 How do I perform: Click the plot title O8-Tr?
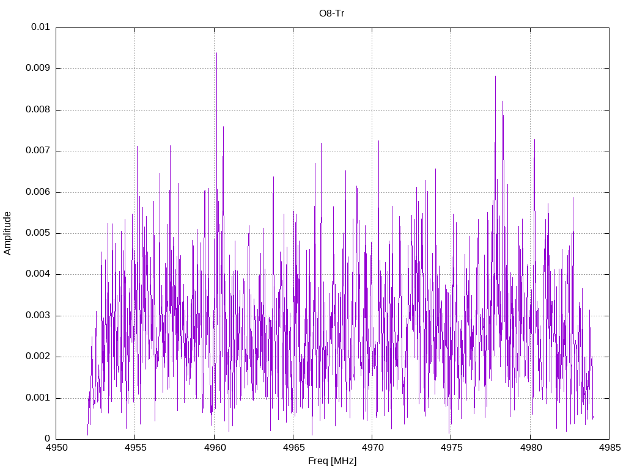331,13
